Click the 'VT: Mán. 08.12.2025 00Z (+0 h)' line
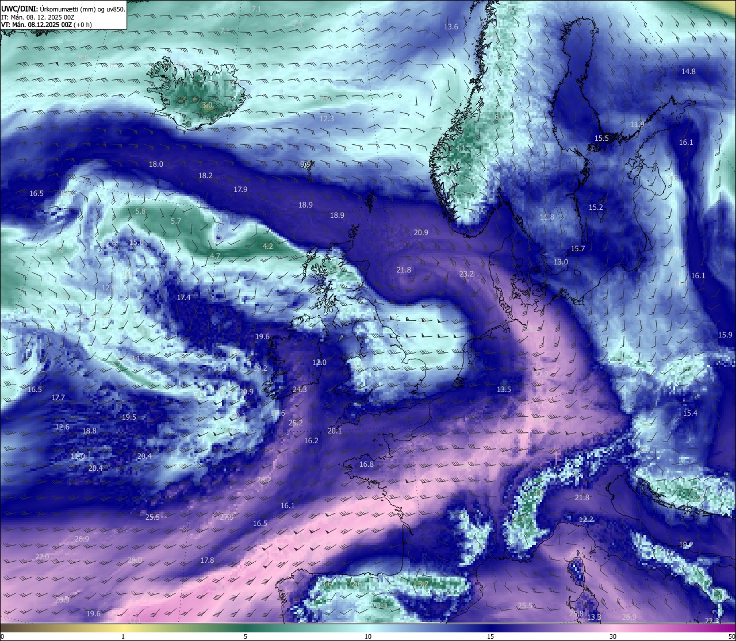 point(47,25)
